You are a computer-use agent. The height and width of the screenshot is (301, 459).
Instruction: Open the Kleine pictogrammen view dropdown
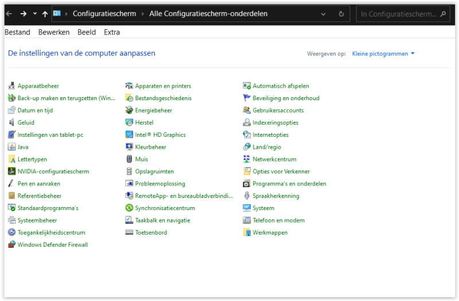pos(383,54)
